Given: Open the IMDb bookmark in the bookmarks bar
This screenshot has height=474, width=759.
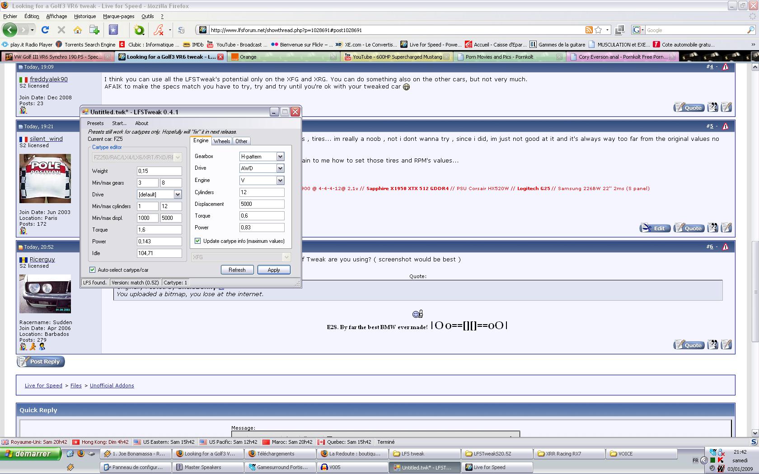Looking at the screenshot, I should (193, 44).
